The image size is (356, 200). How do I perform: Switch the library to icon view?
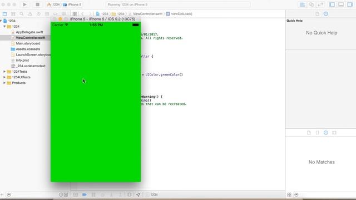(x=289, y=194)
